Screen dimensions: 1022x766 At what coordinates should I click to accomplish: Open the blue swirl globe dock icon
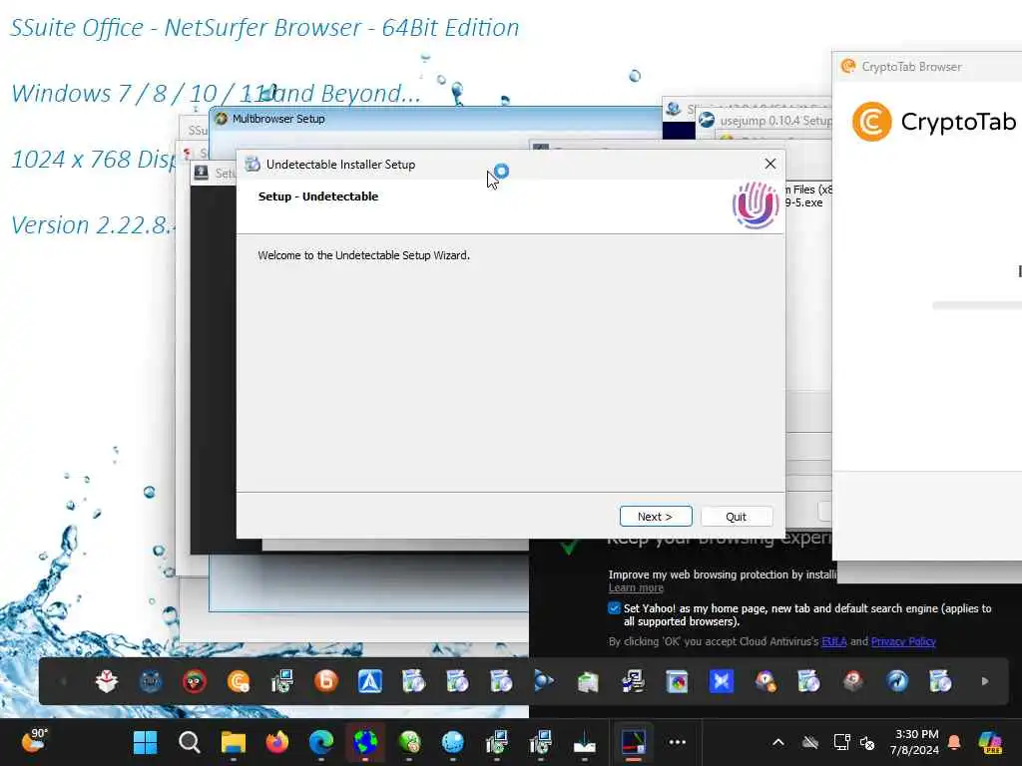pos(897,681)
